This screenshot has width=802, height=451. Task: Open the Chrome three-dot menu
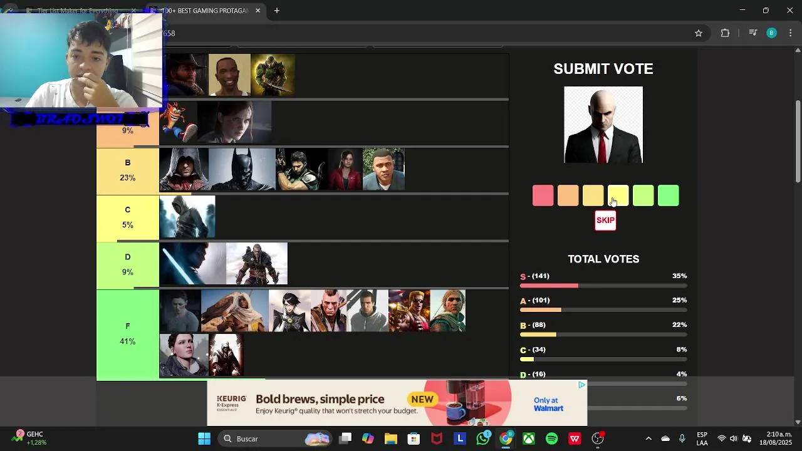tap(791, 33)
